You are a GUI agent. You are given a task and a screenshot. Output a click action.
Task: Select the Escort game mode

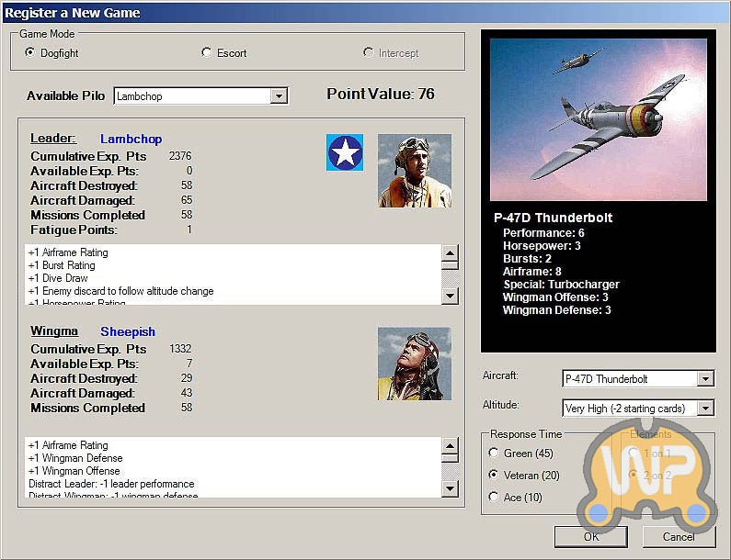pos(207,53)
